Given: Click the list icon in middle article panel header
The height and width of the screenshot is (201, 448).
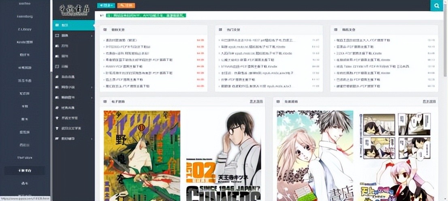Looking at the screenshot, I should pos(220,29).
